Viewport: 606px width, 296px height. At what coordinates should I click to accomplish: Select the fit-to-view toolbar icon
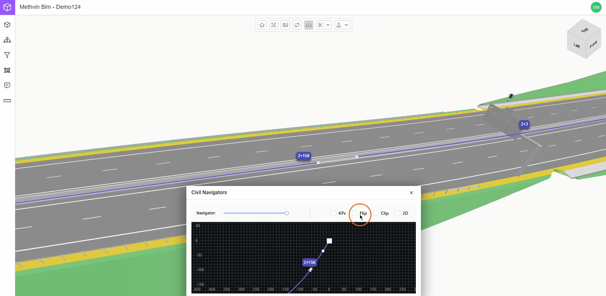[x=274, y=25]
